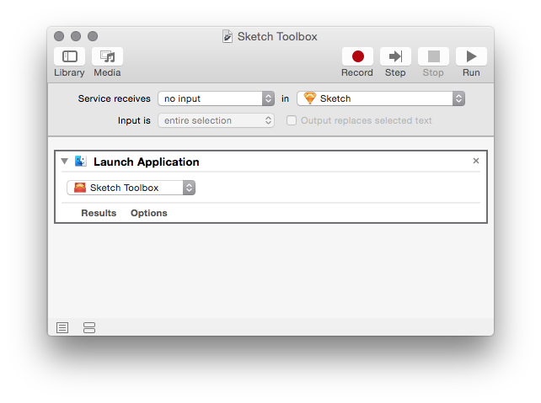Click the Finder icon on Launch Application
The width and height of the screenshot is (541, 403).
click(x=81, y=162)
